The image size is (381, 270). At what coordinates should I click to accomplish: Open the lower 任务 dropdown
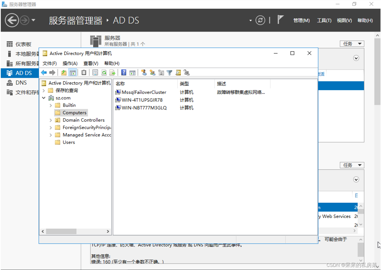pyautogui.click(x=352, y=165)
